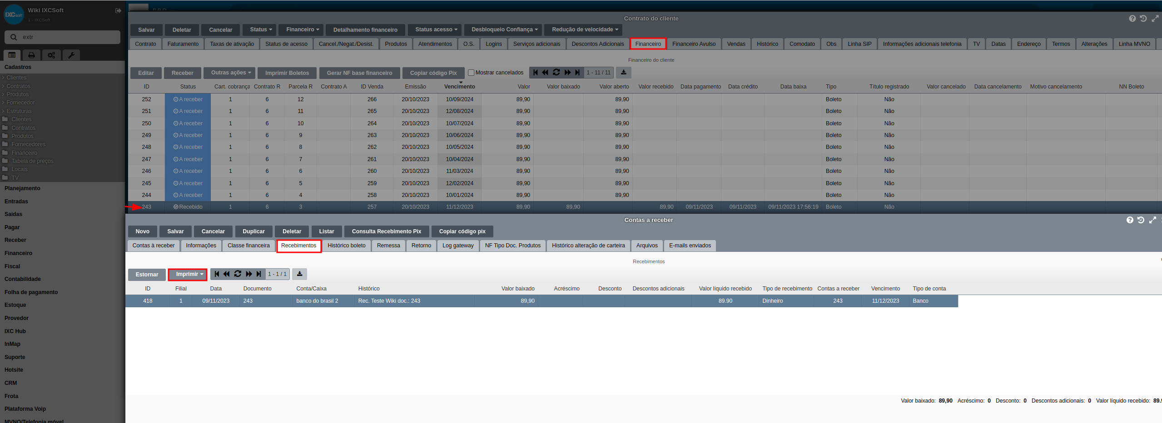The width and height of the screenshot is (1162, 423).
Task: Switch to the Histórico boleto tab
Action: coord(346,246)
